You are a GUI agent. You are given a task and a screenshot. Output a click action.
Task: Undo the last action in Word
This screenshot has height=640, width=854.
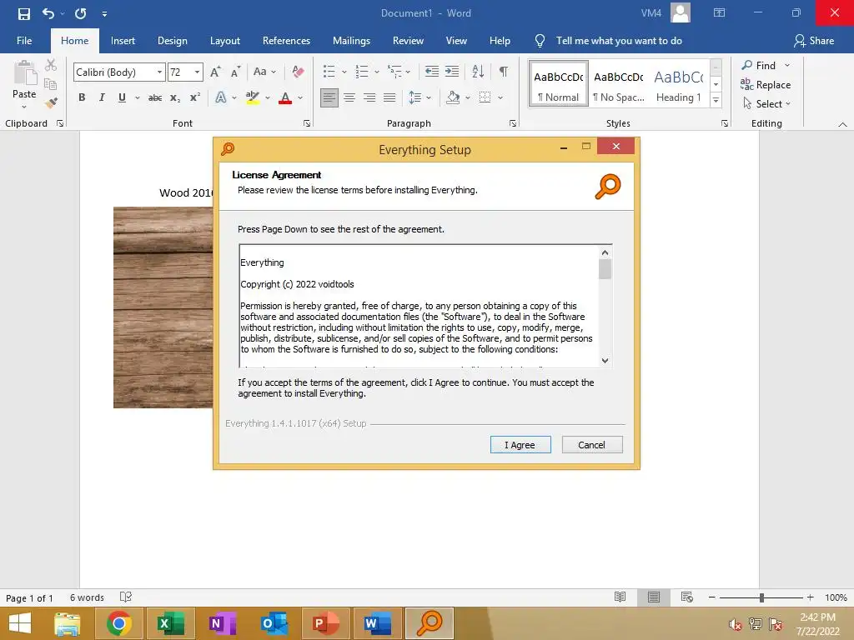click(x=48, y=13)
